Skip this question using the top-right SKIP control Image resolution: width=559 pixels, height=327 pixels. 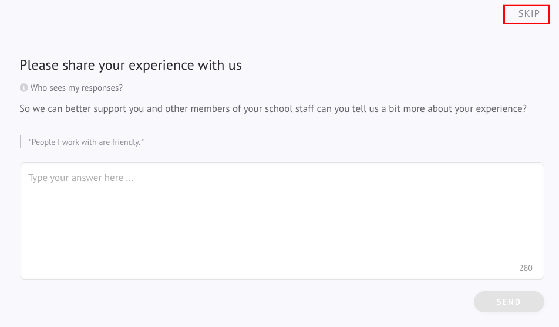tap(528, 14)
